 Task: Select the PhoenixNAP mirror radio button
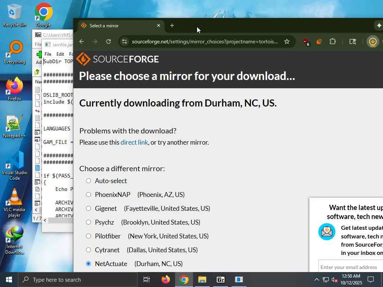click(x=88, y=194)
